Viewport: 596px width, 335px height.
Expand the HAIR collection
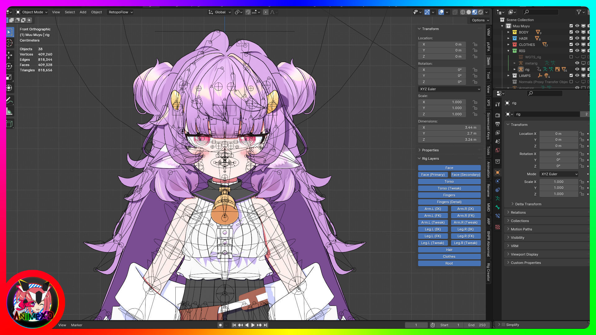point(508,38)
